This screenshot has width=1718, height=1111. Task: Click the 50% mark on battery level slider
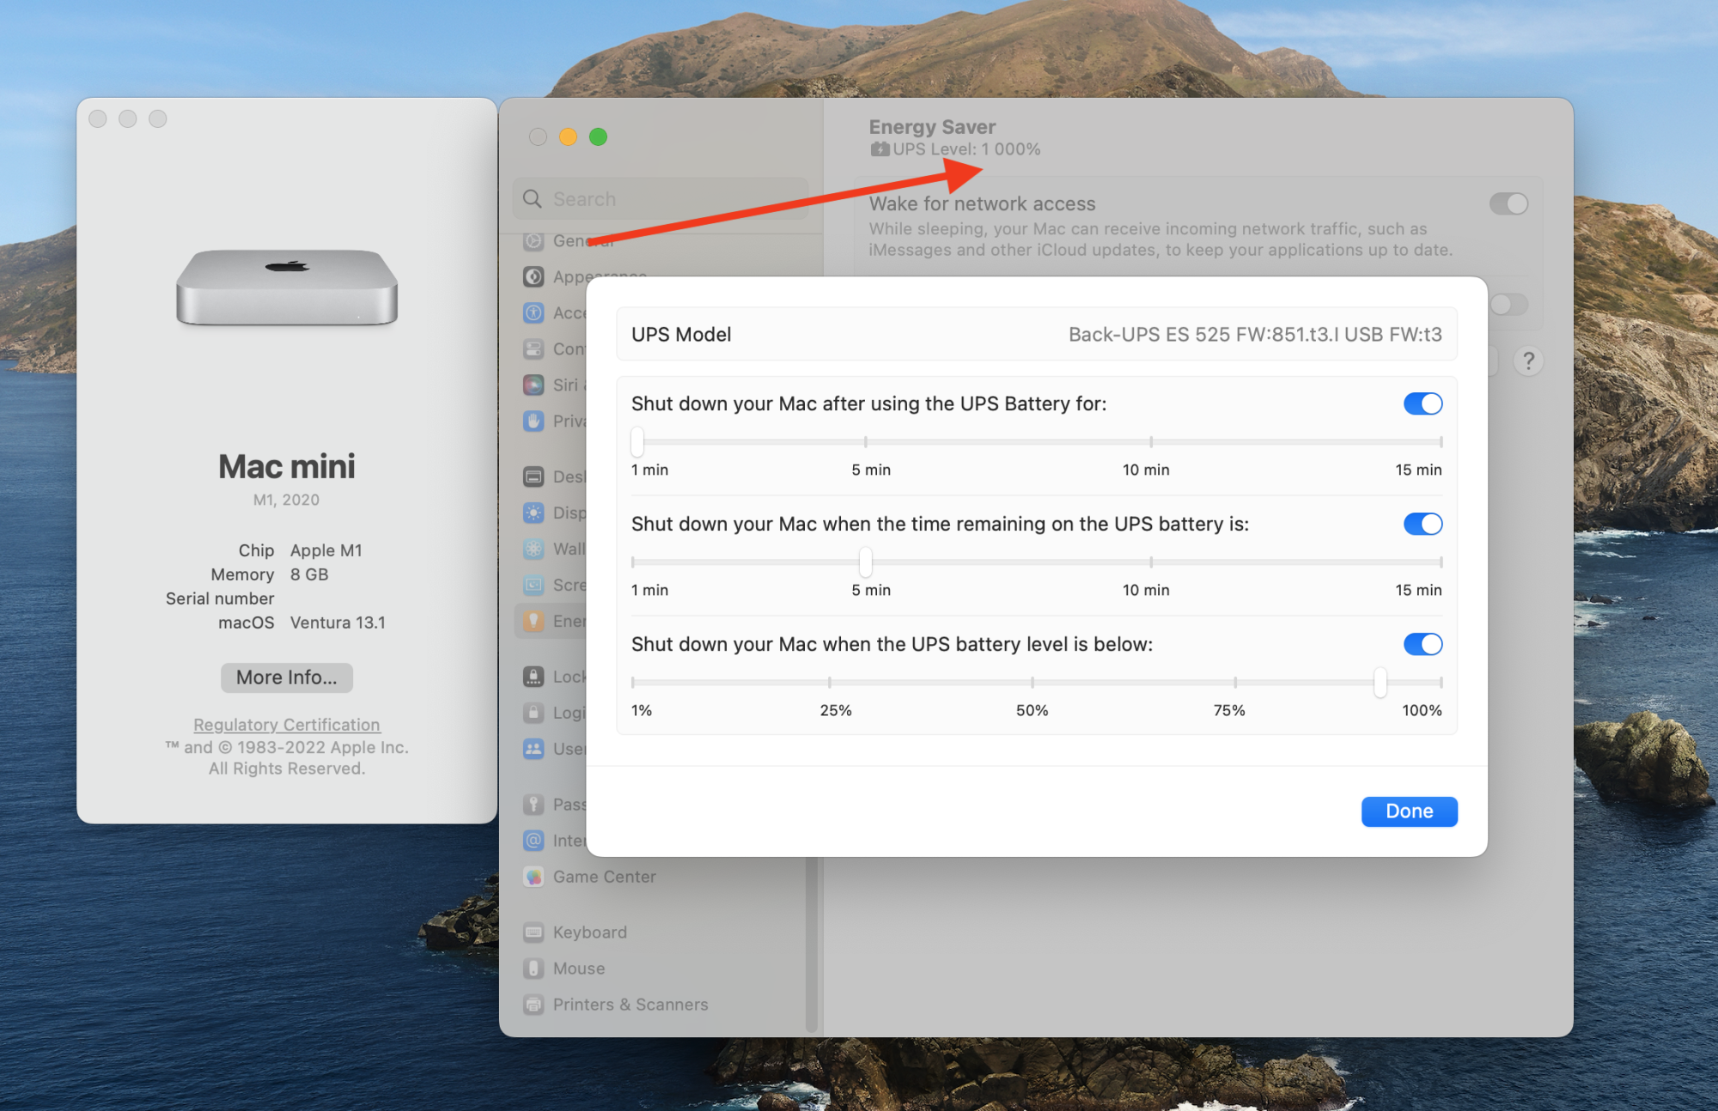[x=1033, y=682]
